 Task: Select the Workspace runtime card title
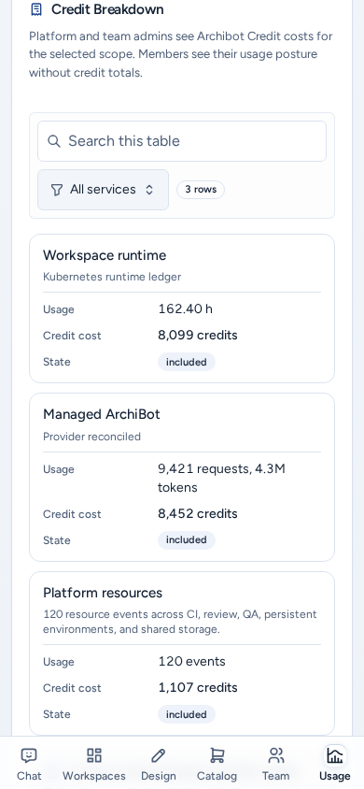click(105, 255)
